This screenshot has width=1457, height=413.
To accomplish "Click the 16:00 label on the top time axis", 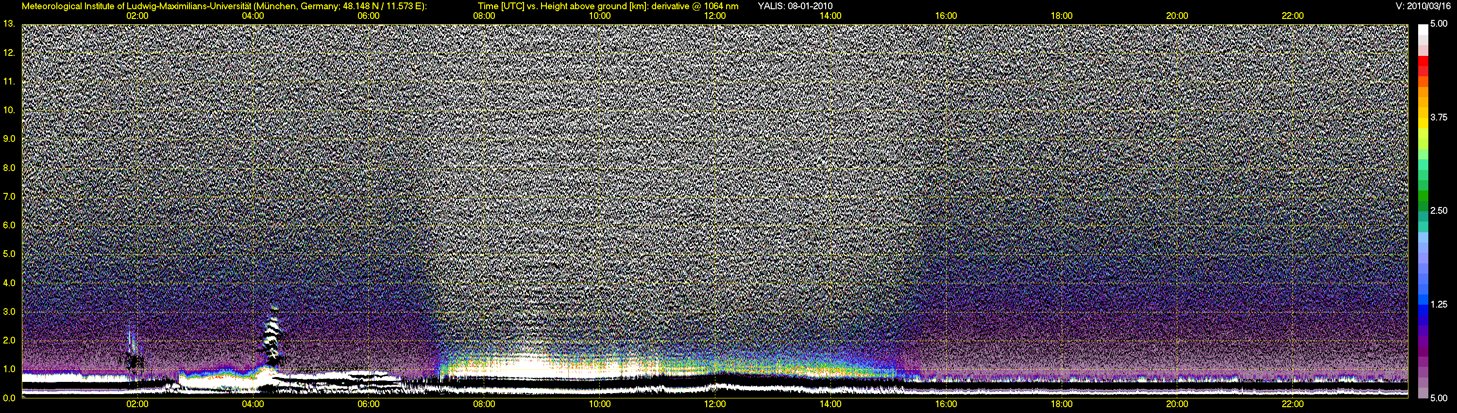I will tap(946, 16).
